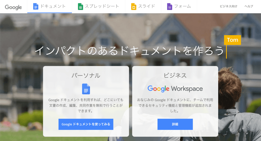Click the yellow Slides icon in the navigation bar
The image size is (261, 141).
(x=134, y=6)
